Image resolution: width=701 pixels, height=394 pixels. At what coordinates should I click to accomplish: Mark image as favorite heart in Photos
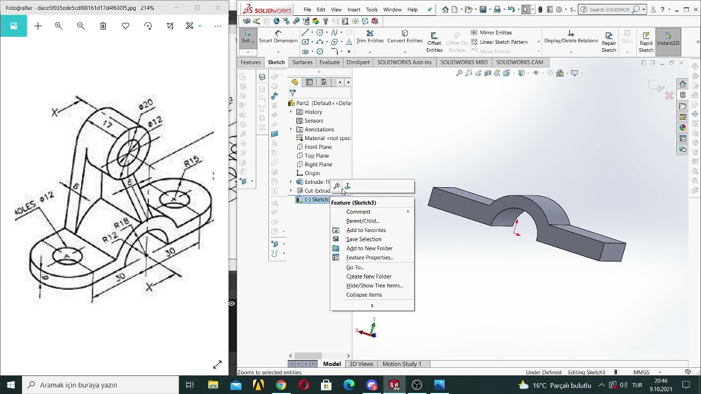point(125,26)
